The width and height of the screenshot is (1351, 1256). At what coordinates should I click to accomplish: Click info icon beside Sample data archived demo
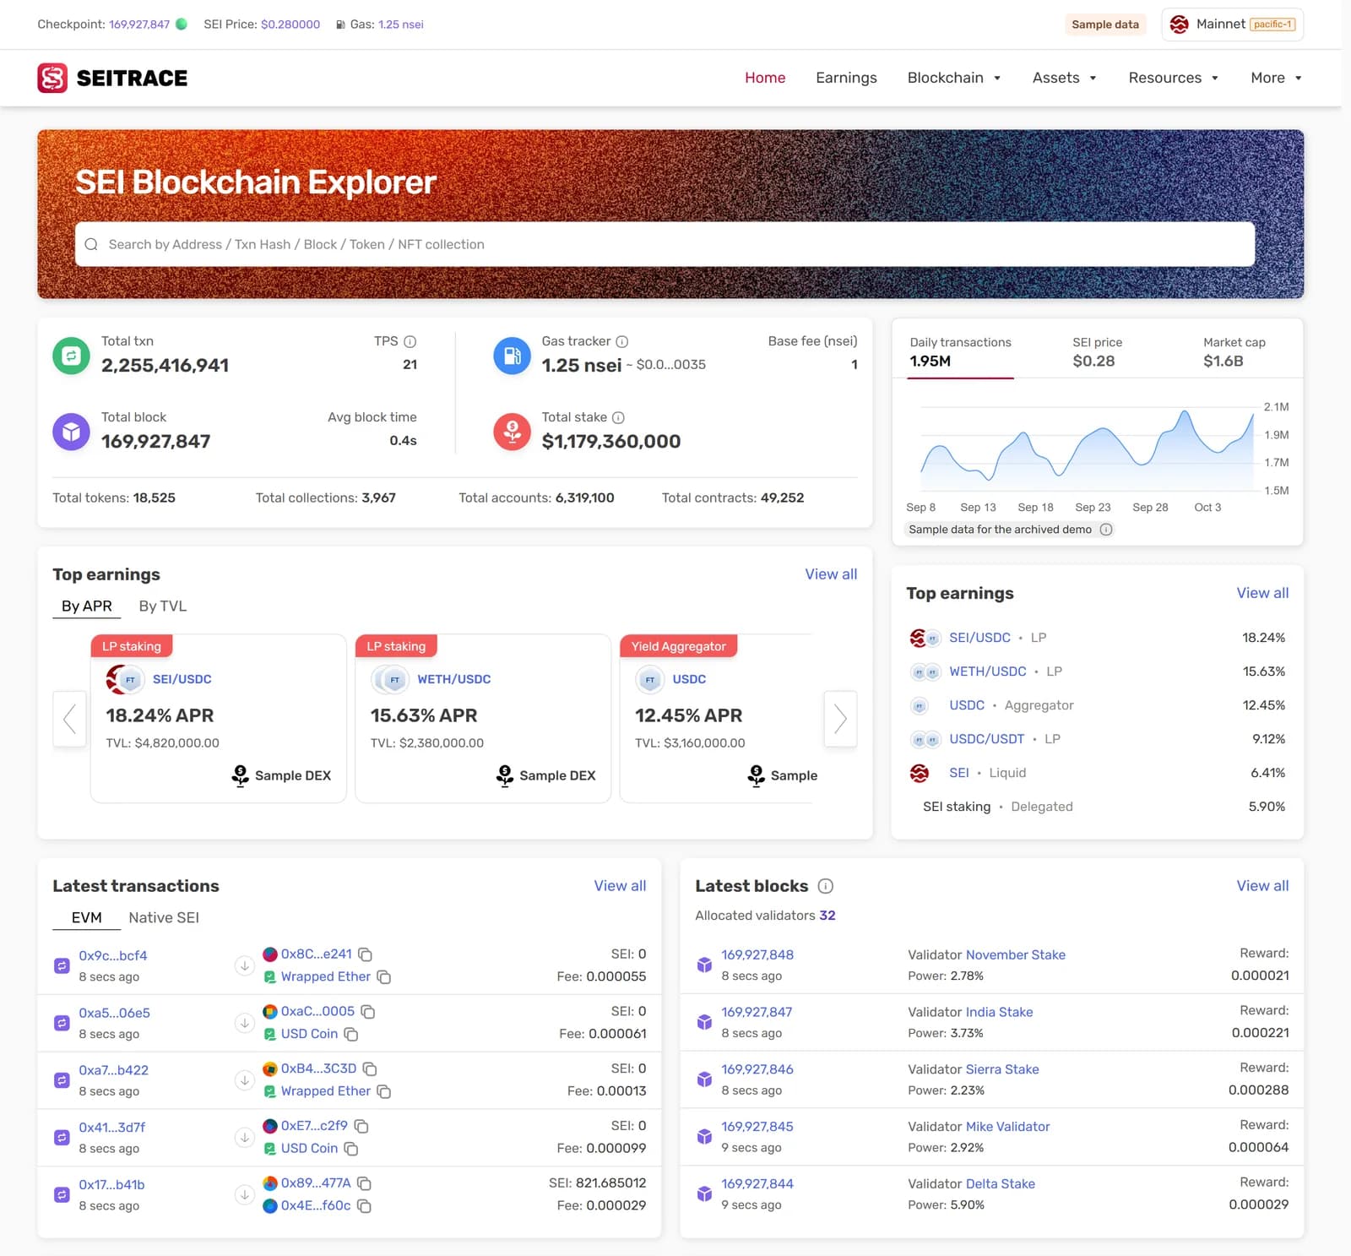[1106, 530]
